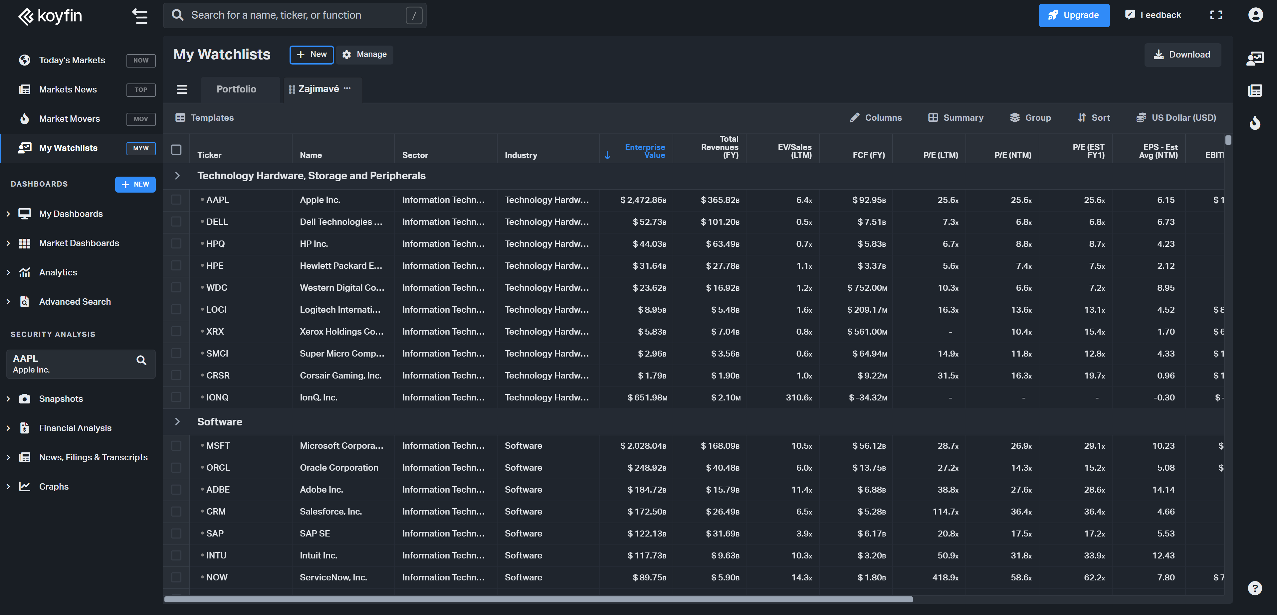
Task: Click search for name or ticker field
Action: 295,15
